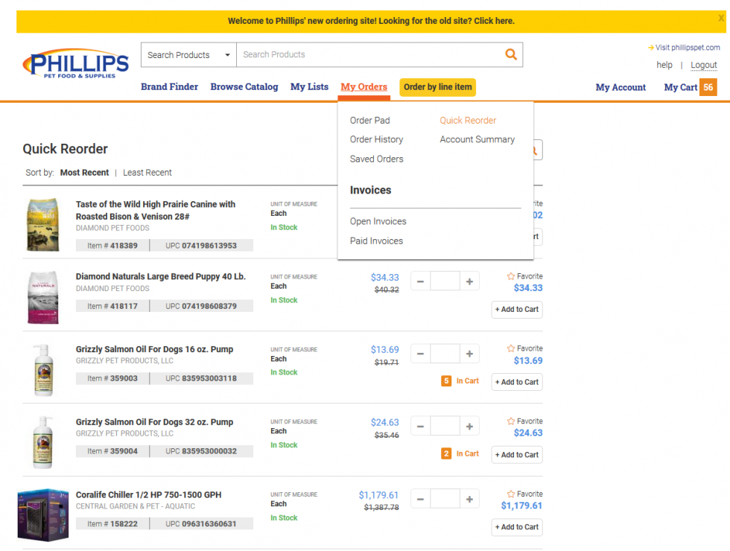
Task: Click the Phillips Pet Food logo
Action: 76,63
